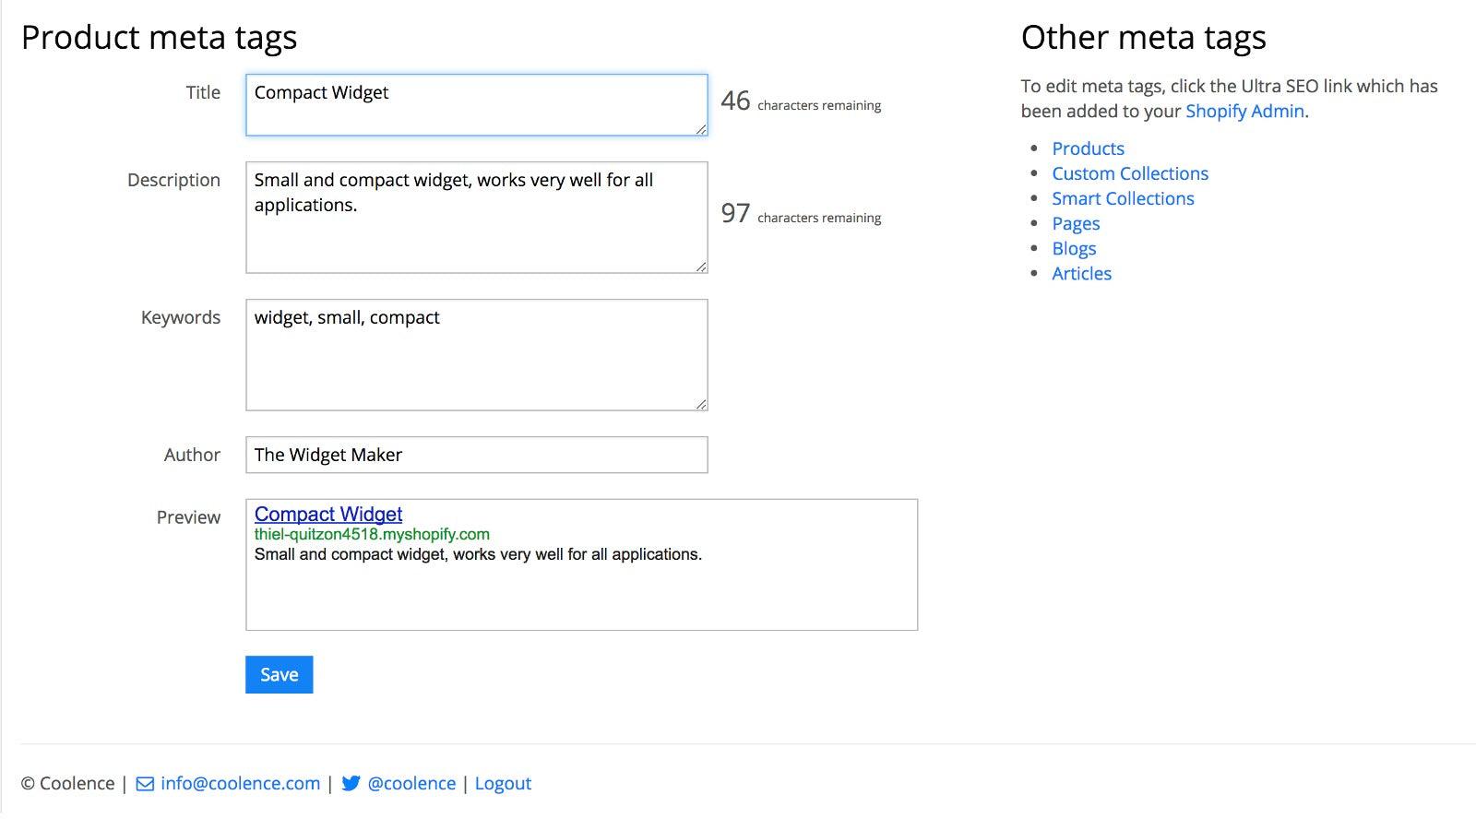1476x830 pixels.
Task: Save the product meta tags
Action: (279, 674)
